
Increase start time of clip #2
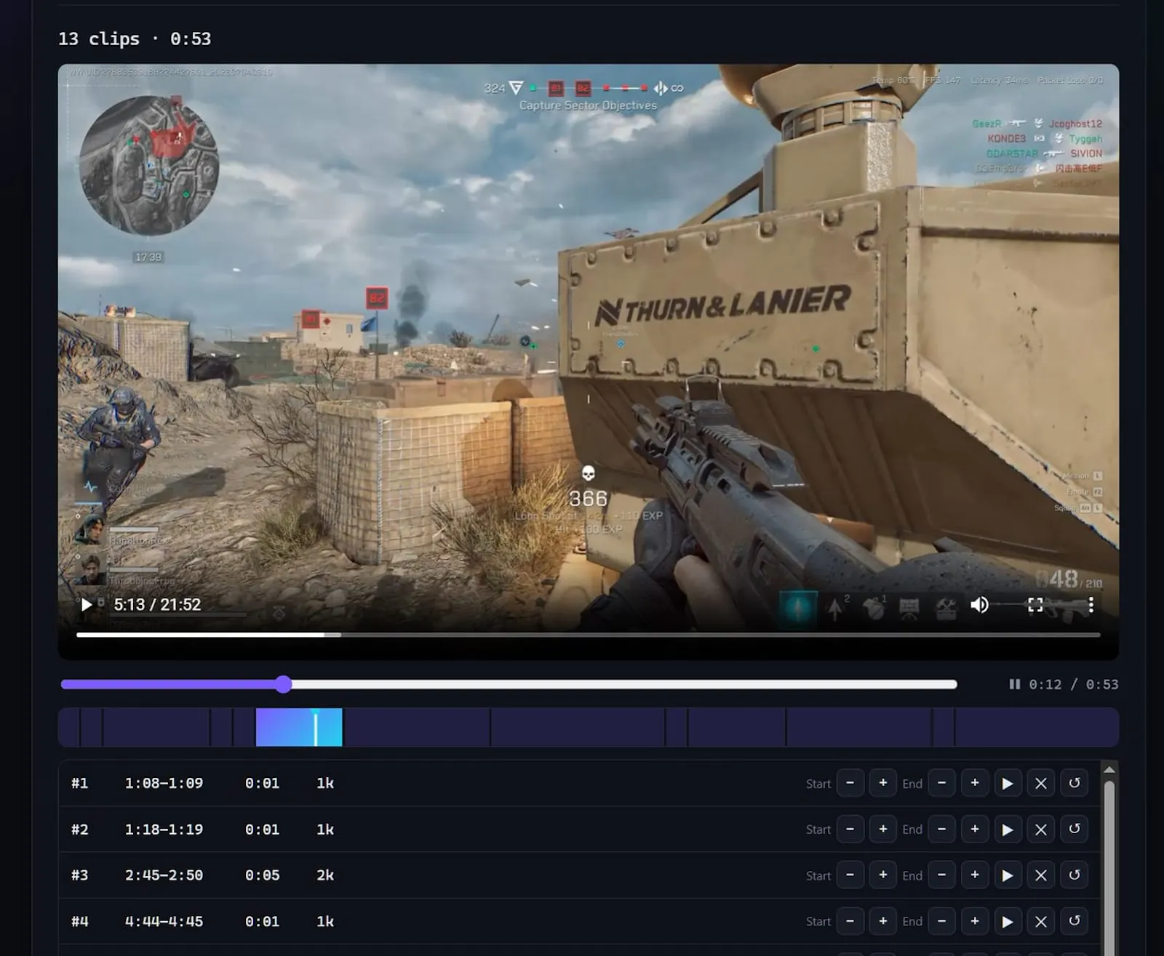882,829
